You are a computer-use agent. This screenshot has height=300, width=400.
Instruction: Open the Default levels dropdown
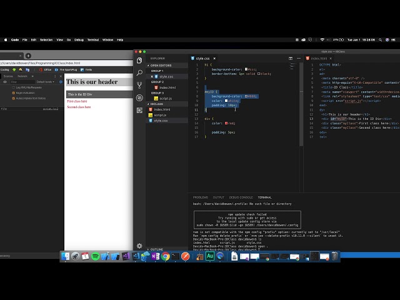coord(46,82)
